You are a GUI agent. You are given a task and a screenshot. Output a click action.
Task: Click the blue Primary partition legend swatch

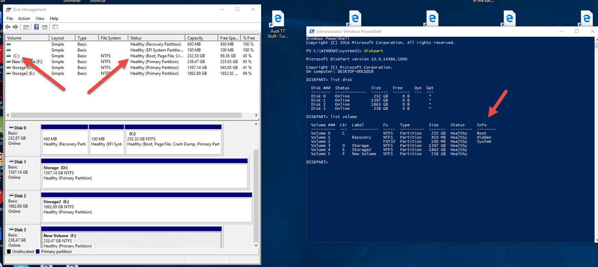click(x=38, y=252)
